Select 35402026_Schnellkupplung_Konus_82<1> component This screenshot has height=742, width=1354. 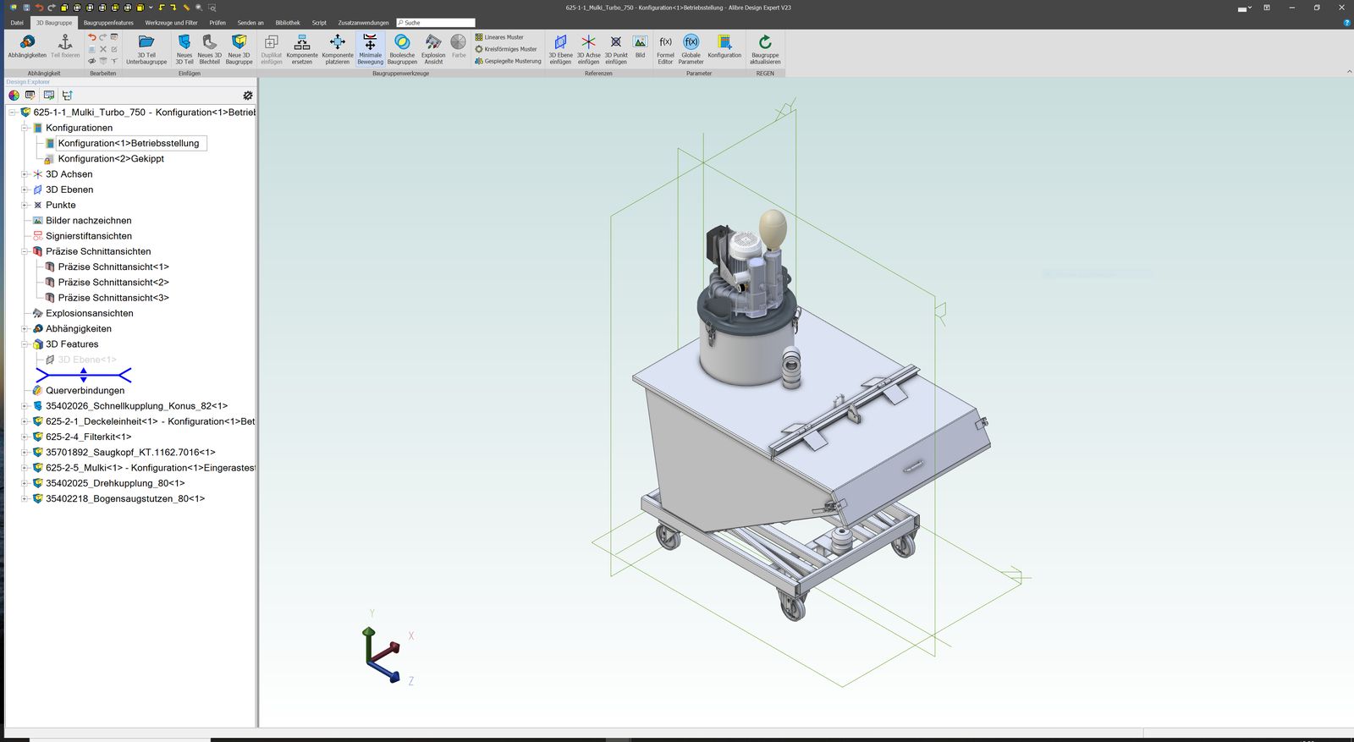(136, 406)
